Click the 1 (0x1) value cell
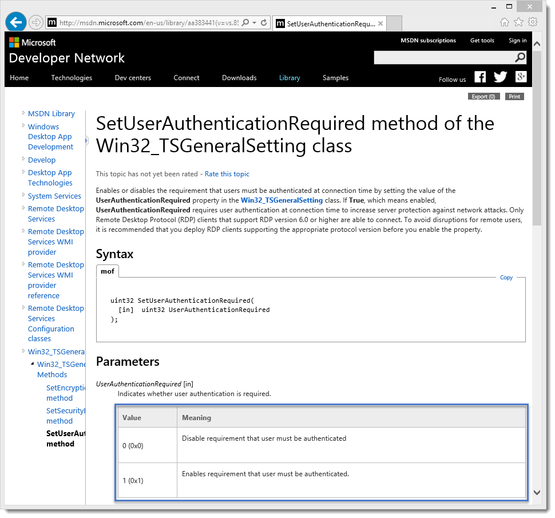The image size is (555, 518). point(147,480)
